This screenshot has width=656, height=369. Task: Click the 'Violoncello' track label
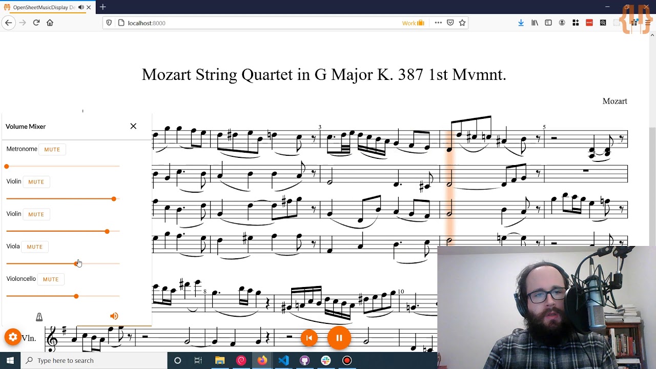click(21, 279)
